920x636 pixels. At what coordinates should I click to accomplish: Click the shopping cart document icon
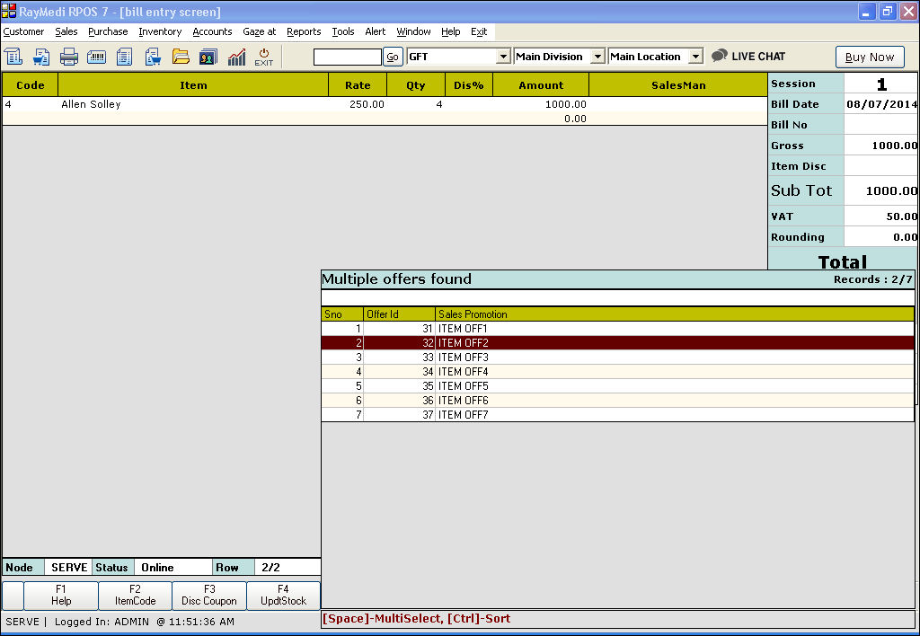[x=41, y=57]
